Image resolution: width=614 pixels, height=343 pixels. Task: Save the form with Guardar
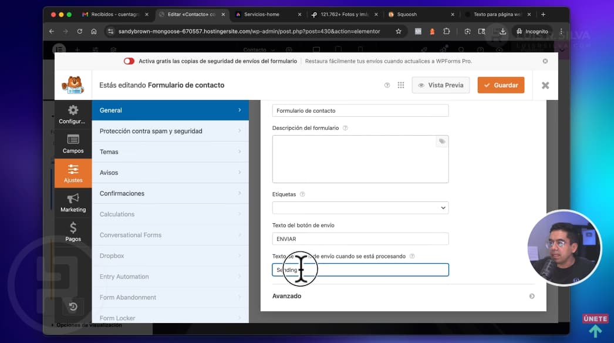tap(501, 85)
